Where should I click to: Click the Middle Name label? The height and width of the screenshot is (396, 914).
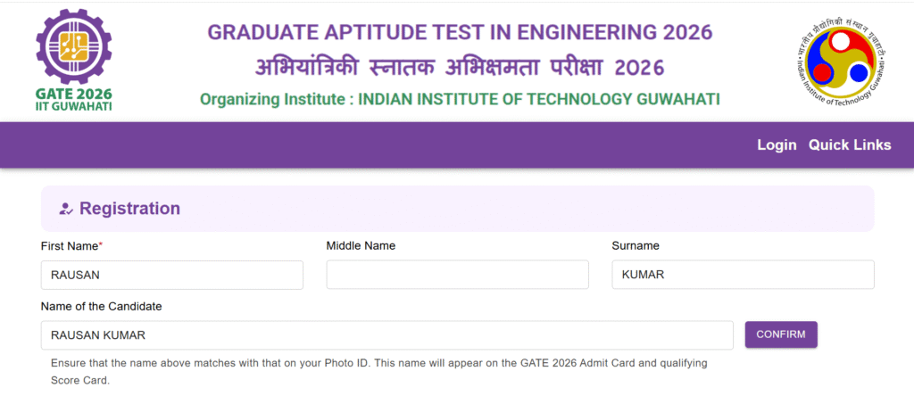click(x=361, y=245)
